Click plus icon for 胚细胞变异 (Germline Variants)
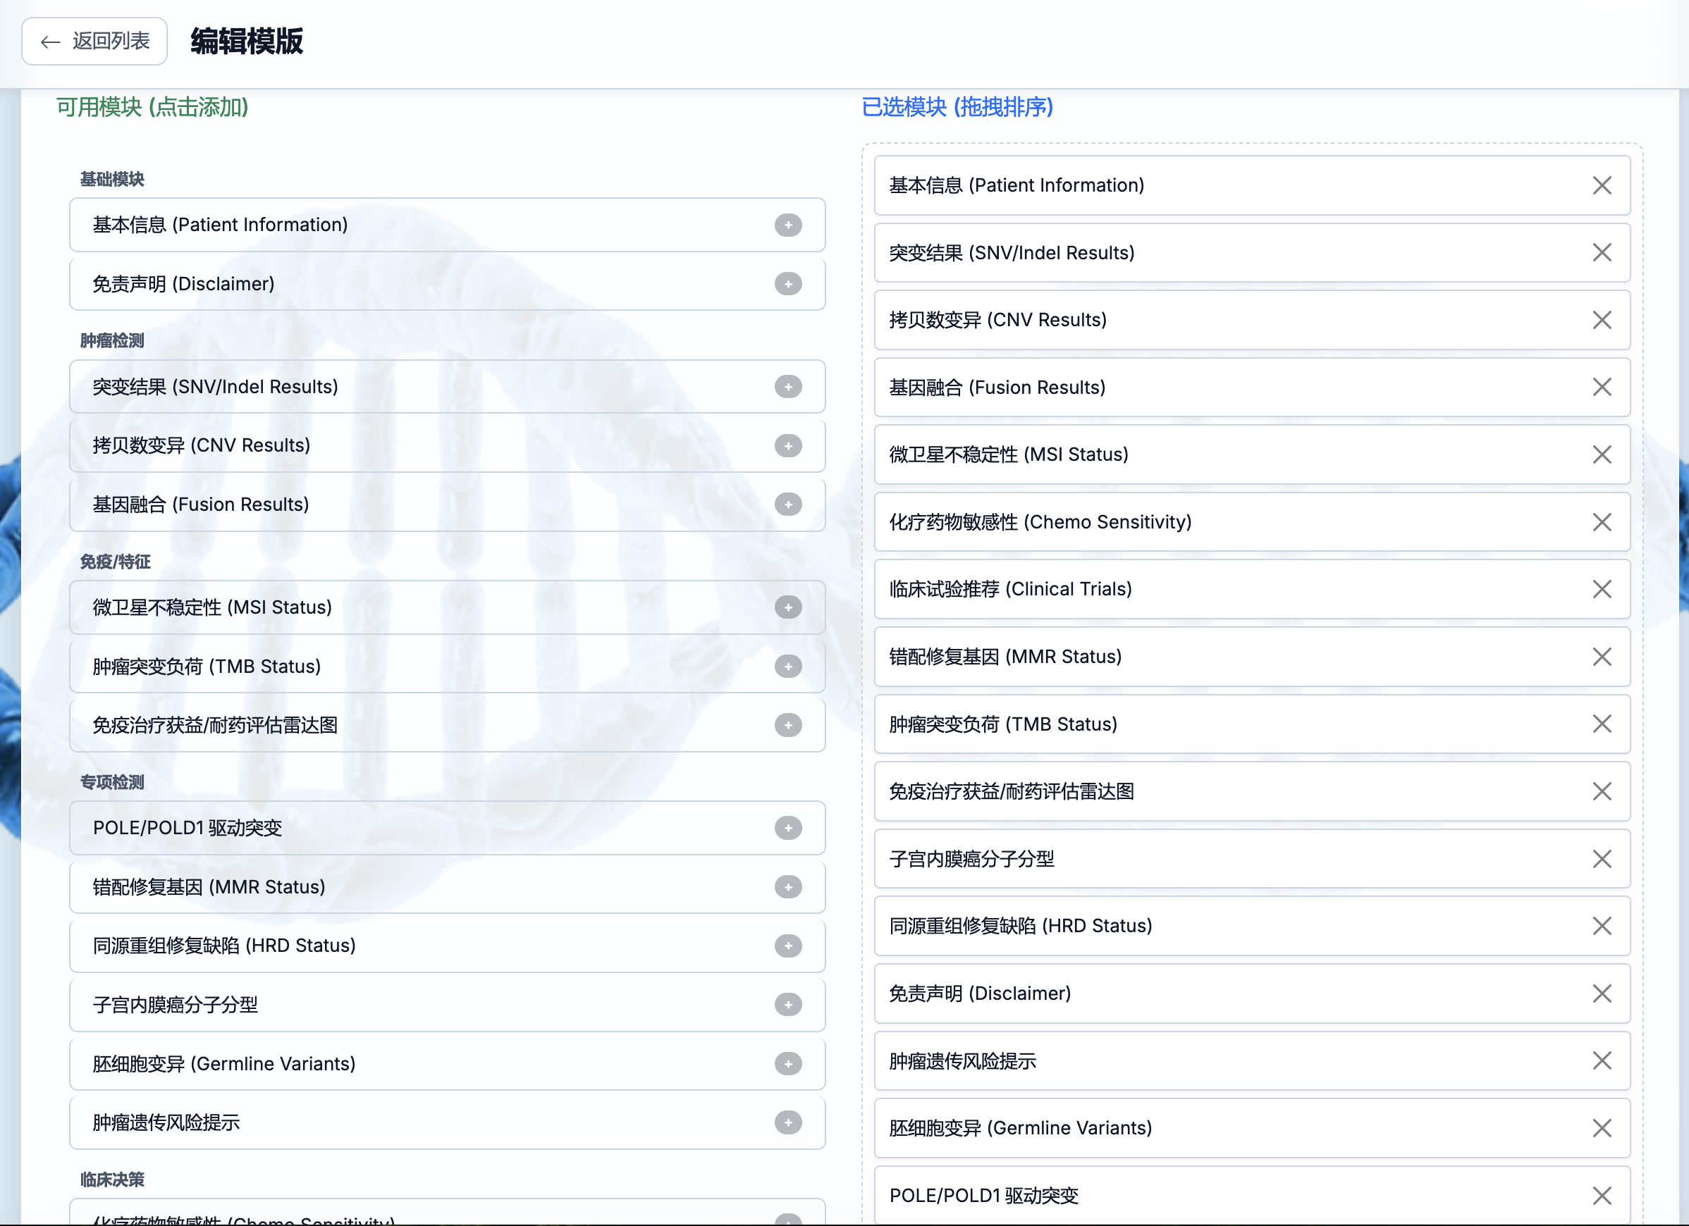The width and height of the screenshot is (1689, 1226). [788, 1064]
